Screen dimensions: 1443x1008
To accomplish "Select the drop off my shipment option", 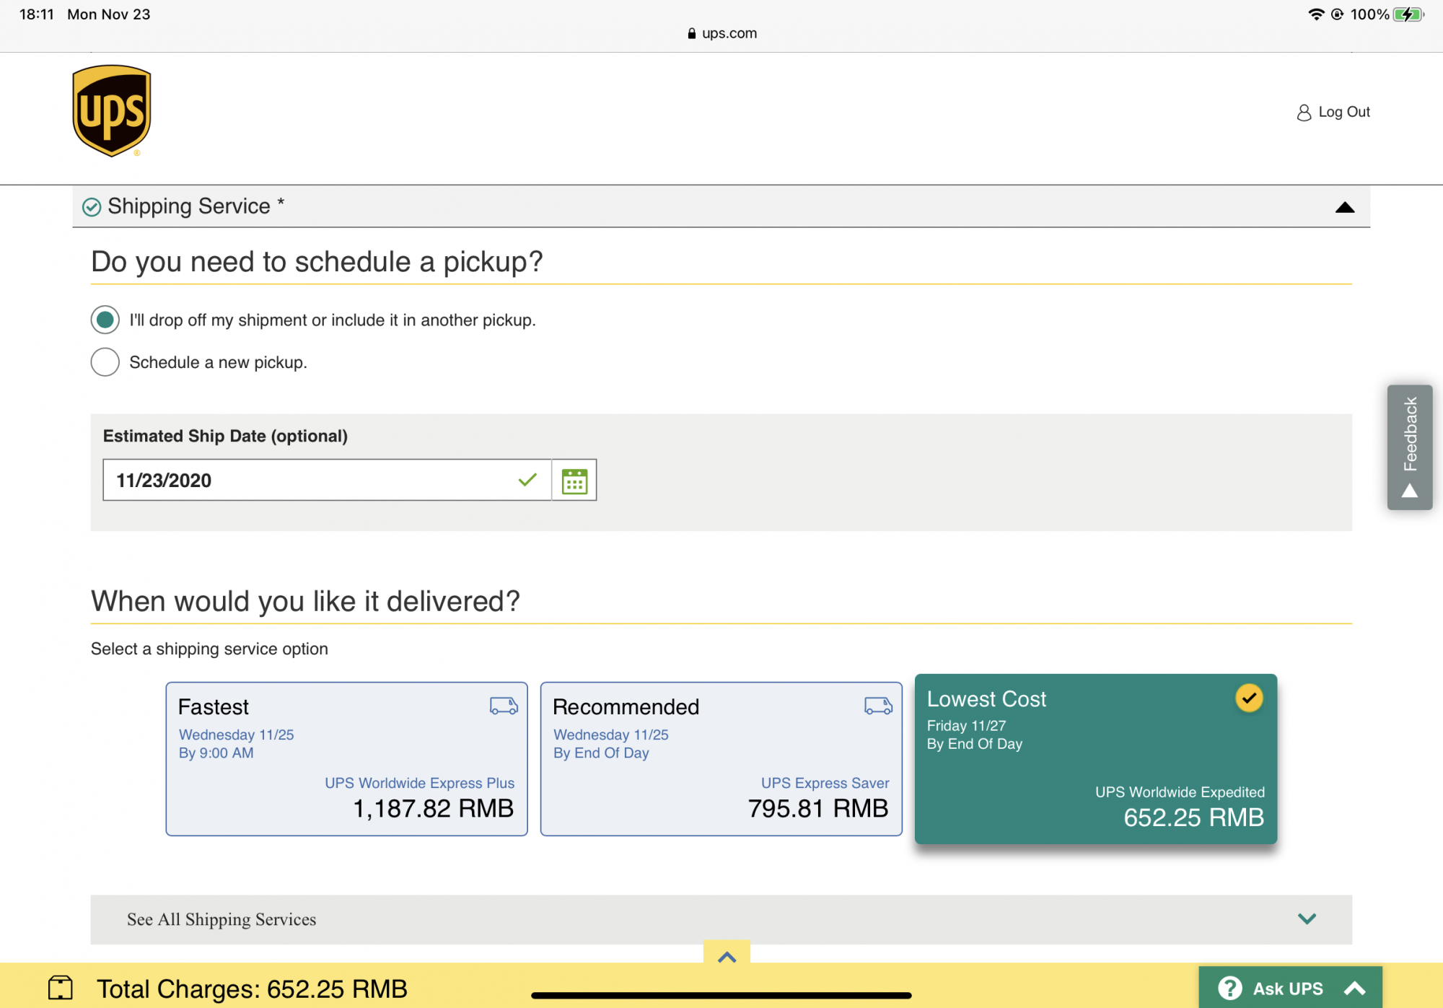I will (x=105, y=320).
